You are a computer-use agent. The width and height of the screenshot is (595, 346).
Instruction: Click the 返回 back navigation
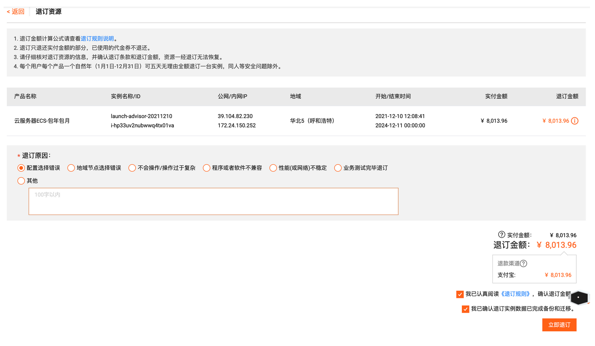tap(15, 11)
